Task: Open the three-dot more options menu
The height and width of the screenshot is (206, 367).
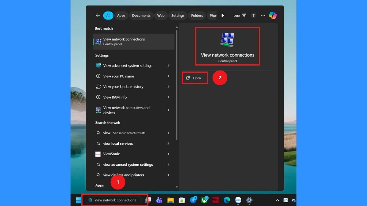Action: tap(263, 16)
